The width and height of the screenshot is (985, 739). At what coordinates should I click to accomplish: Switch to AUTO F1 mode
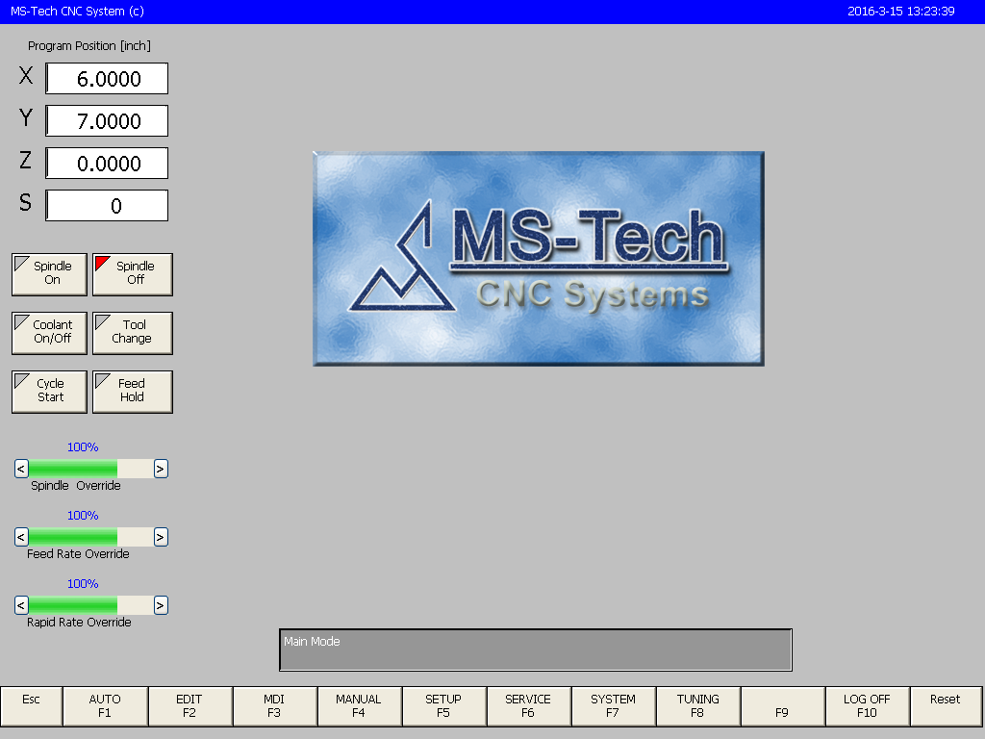click(x=105, y=705)
